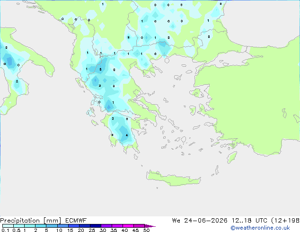The width and height of the screenshot is (300, 232).
Task: Click the 4 mm value on the Peloponnese
Action: [127, 135]
